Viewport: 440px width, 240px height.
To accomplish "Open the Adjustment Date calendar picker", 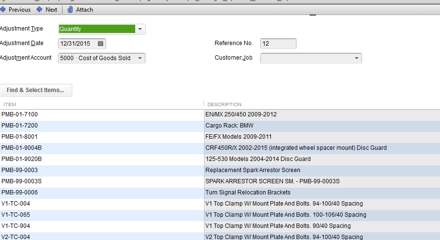I will pyautogui.click(x=100, y=44).
